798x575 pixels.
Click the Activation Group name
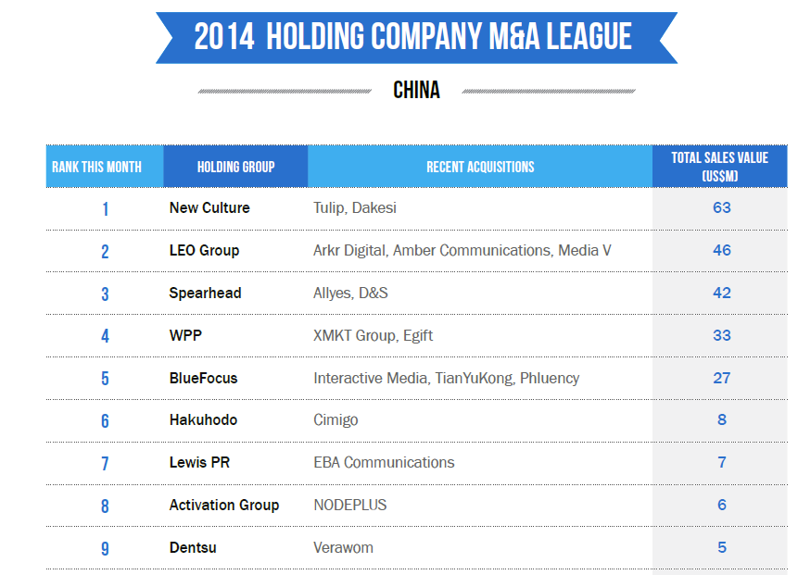[x=224, y=506]
